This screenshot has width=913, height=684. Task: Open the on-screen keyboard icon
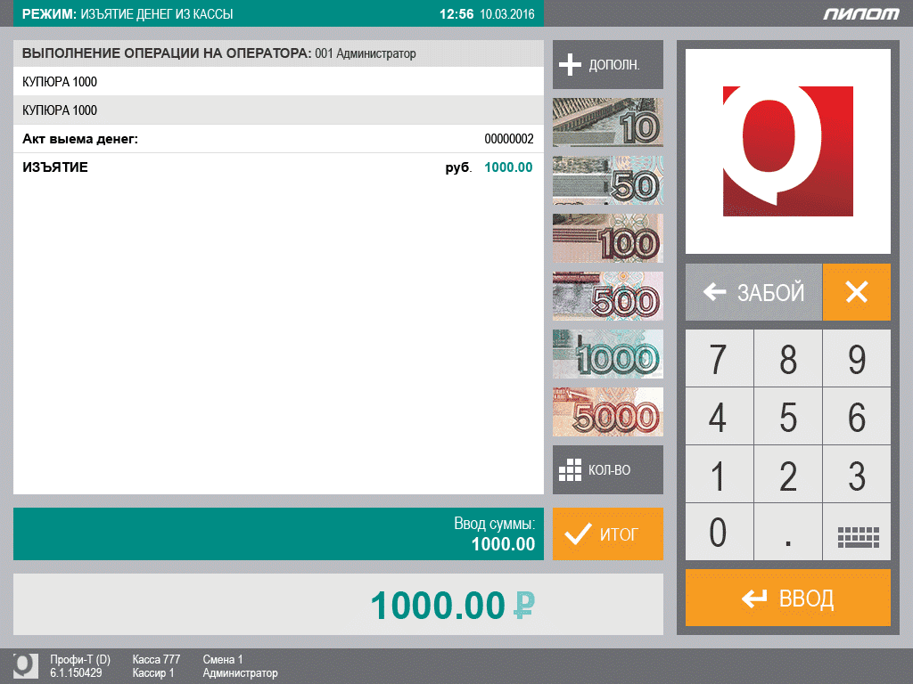(857, 532)
